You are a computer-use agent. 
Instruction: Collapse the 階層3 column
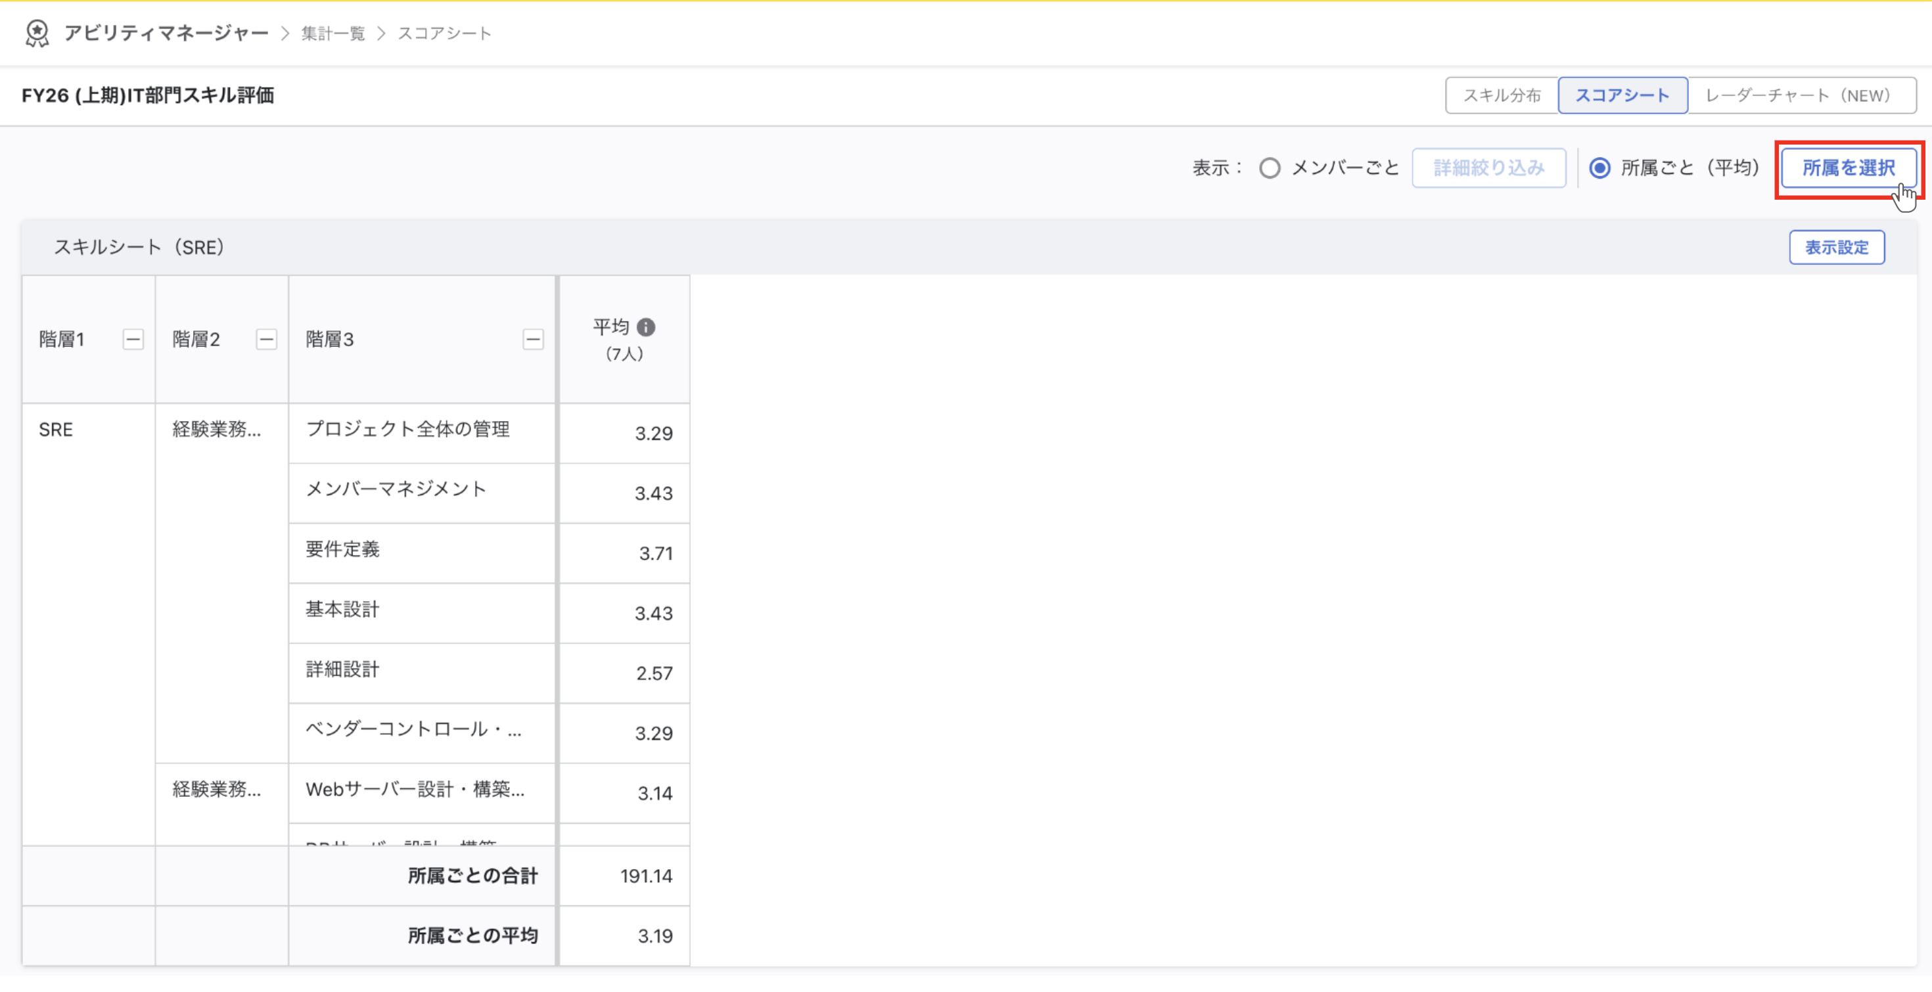click(532, 339)
